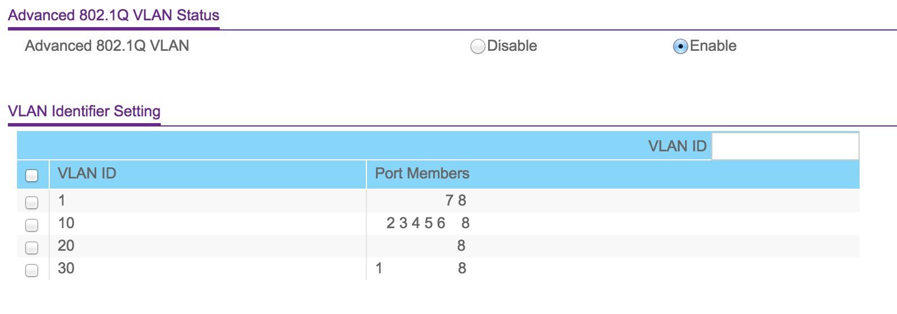897x314 pixels.
Task: Check the box for VLAN 10
Action: click(x=32, y=225)
